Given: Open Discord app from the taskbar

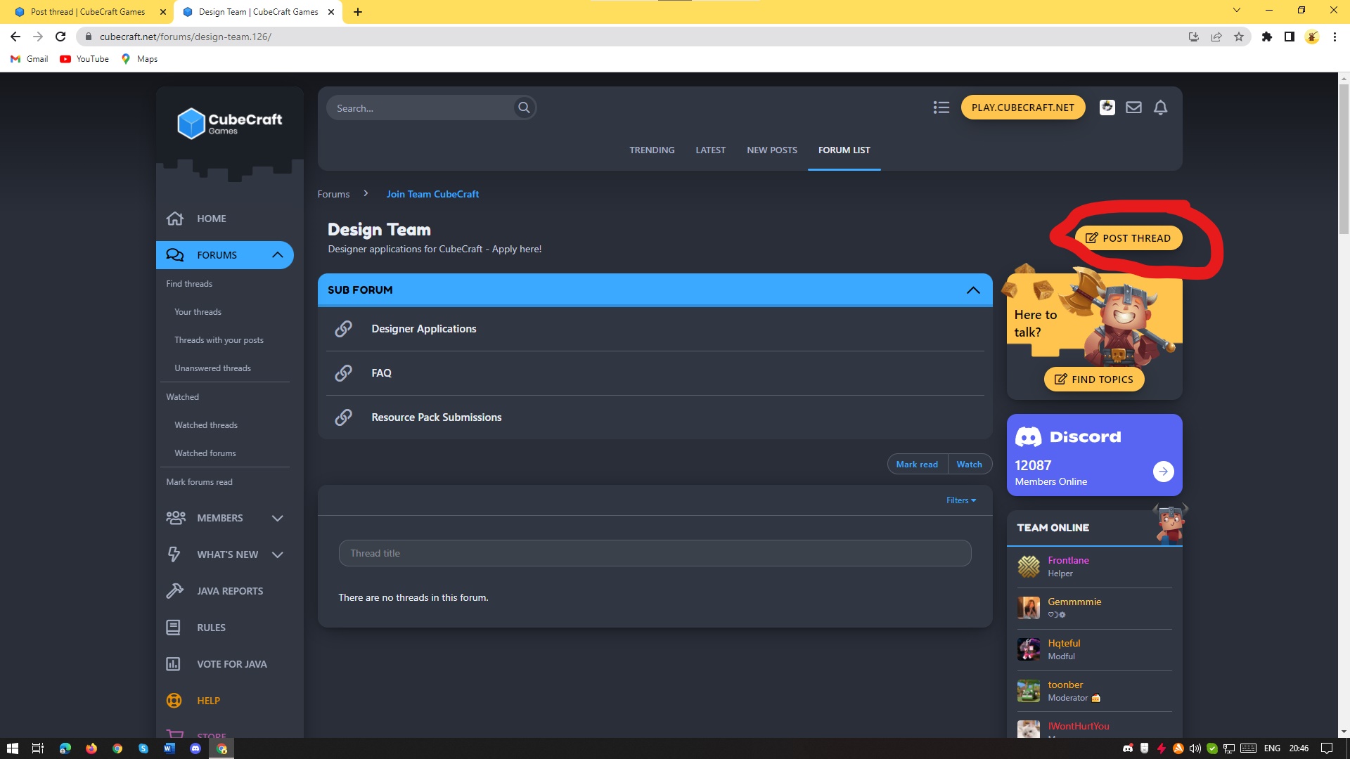Looking at the screenshot, I should [x=195, y=748].
